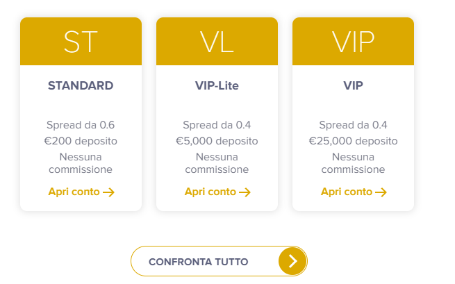
Task: Click the VL gold header badge
Action: [217, 41]
